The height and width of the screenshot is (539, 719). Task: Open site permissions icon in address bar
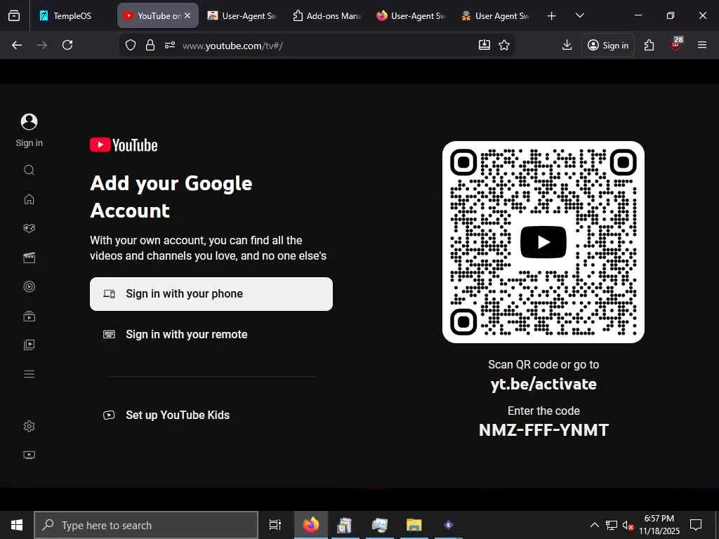(x=170, y=45)
